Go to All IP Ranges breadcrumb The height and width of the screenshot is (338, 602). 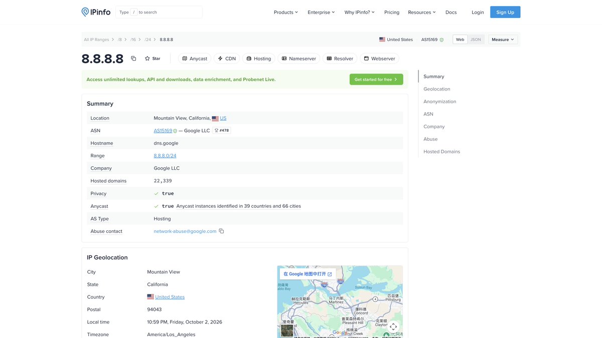(96, 40)
